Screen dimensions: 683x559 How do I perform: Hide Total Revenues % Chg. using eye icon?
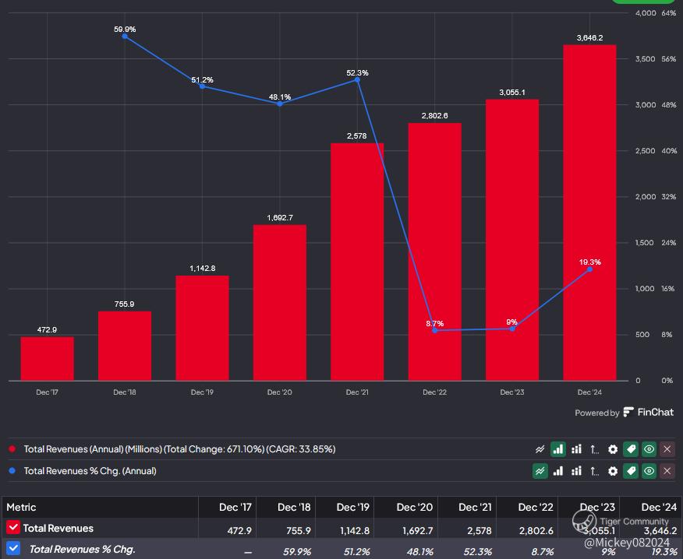coord(649,471)
